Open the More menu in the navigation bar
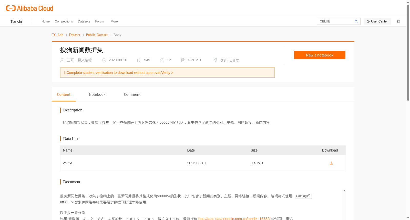Viewport: 410px width, 220px height. [114, 21]
